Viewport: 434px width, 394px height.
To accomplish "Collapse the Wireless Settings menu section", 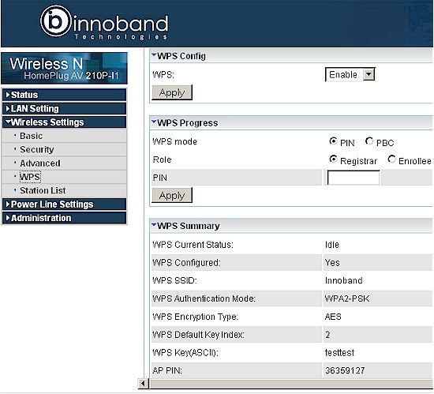I will click(x=64, y=122).
